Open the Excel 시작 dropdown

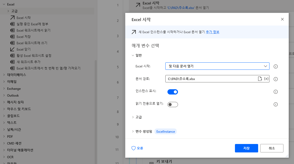click(217, 66)
